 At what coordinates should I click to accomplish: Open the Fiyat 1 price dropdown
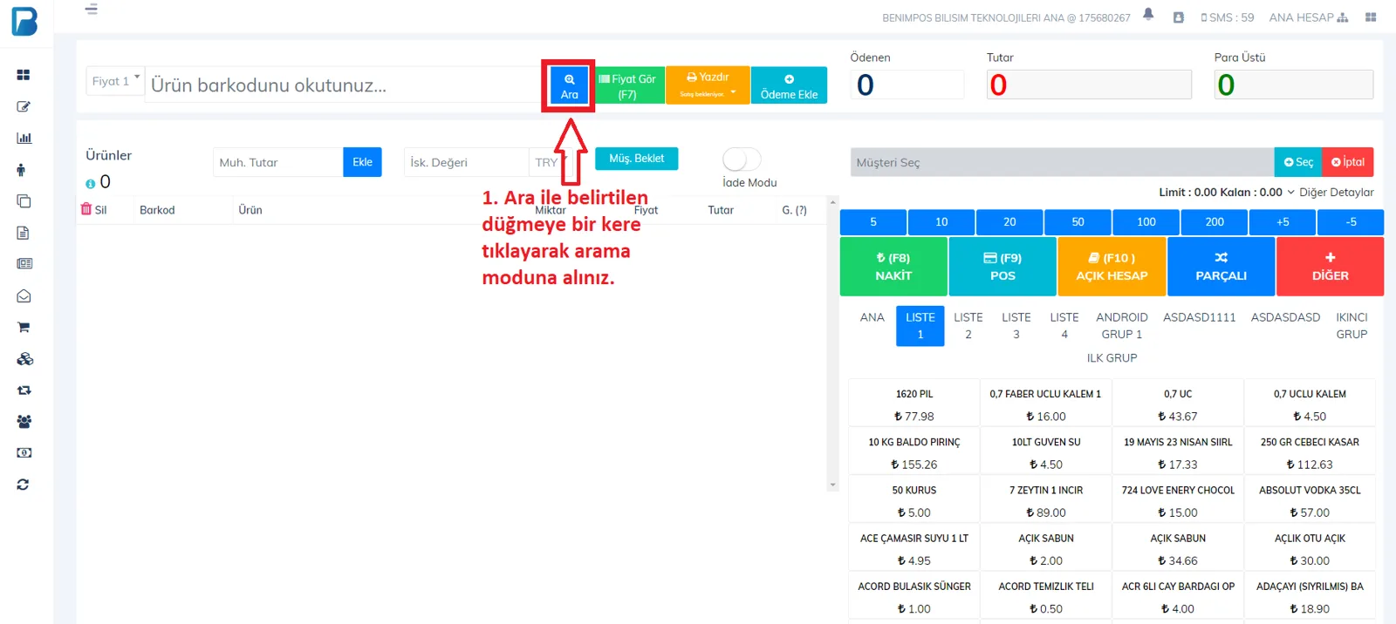pyautogui.click(x=115, y=81)
